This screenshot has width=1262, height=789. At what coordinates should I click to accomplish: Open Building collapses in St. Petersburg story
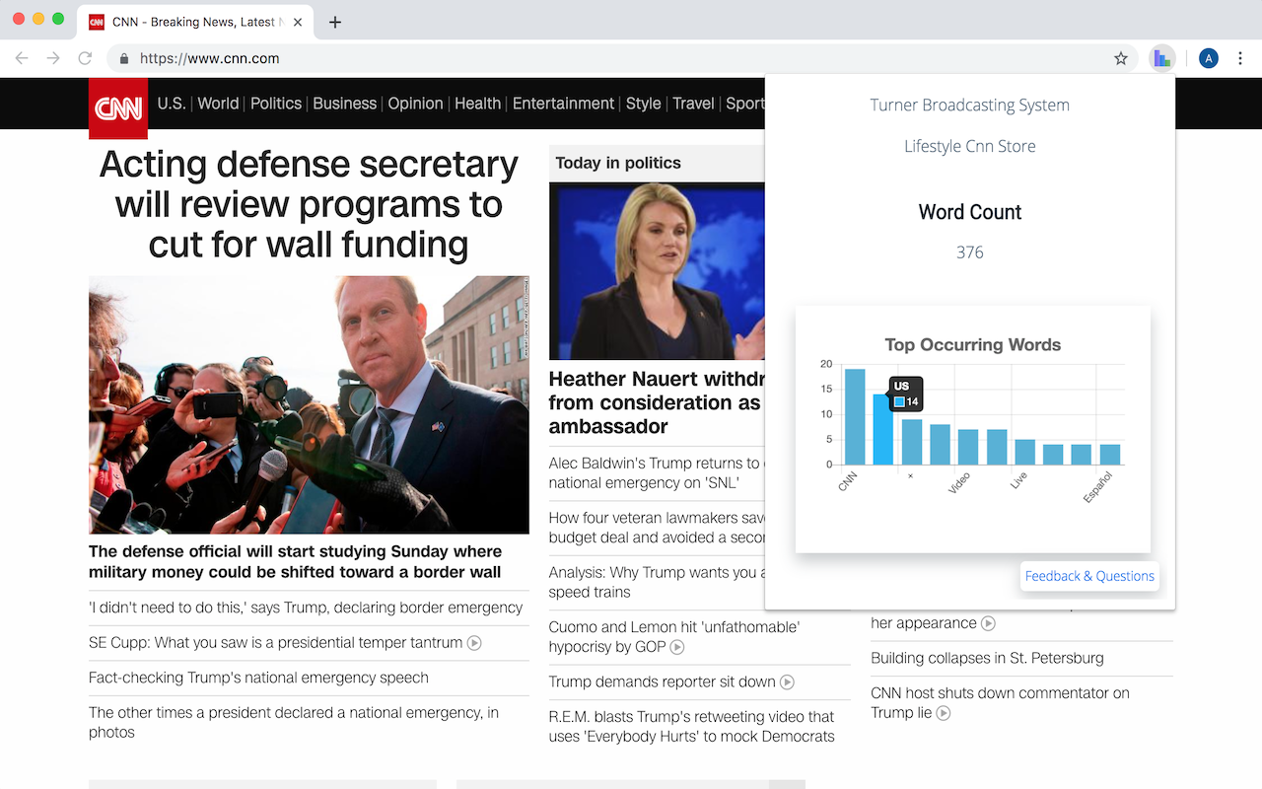987,658
